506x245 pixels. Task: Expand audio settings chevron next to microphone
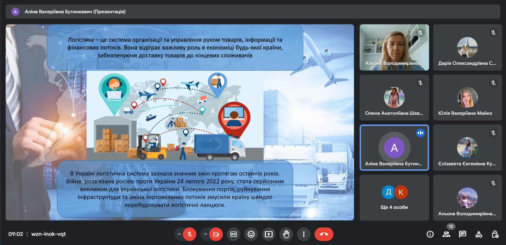pos(179,234)
